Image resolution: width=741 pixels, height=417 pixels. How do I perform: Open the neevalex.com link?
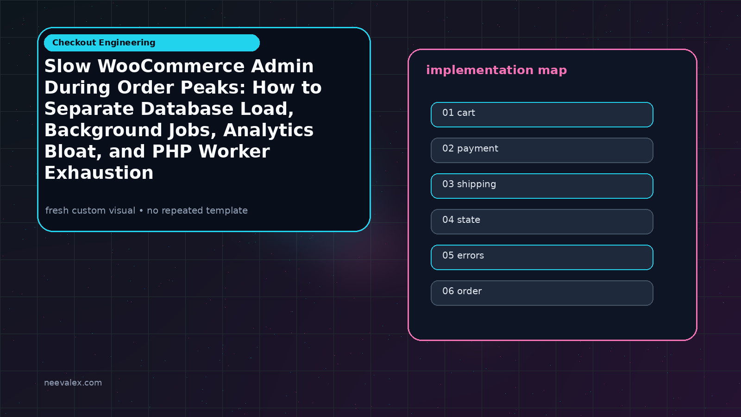click(73, 383)
